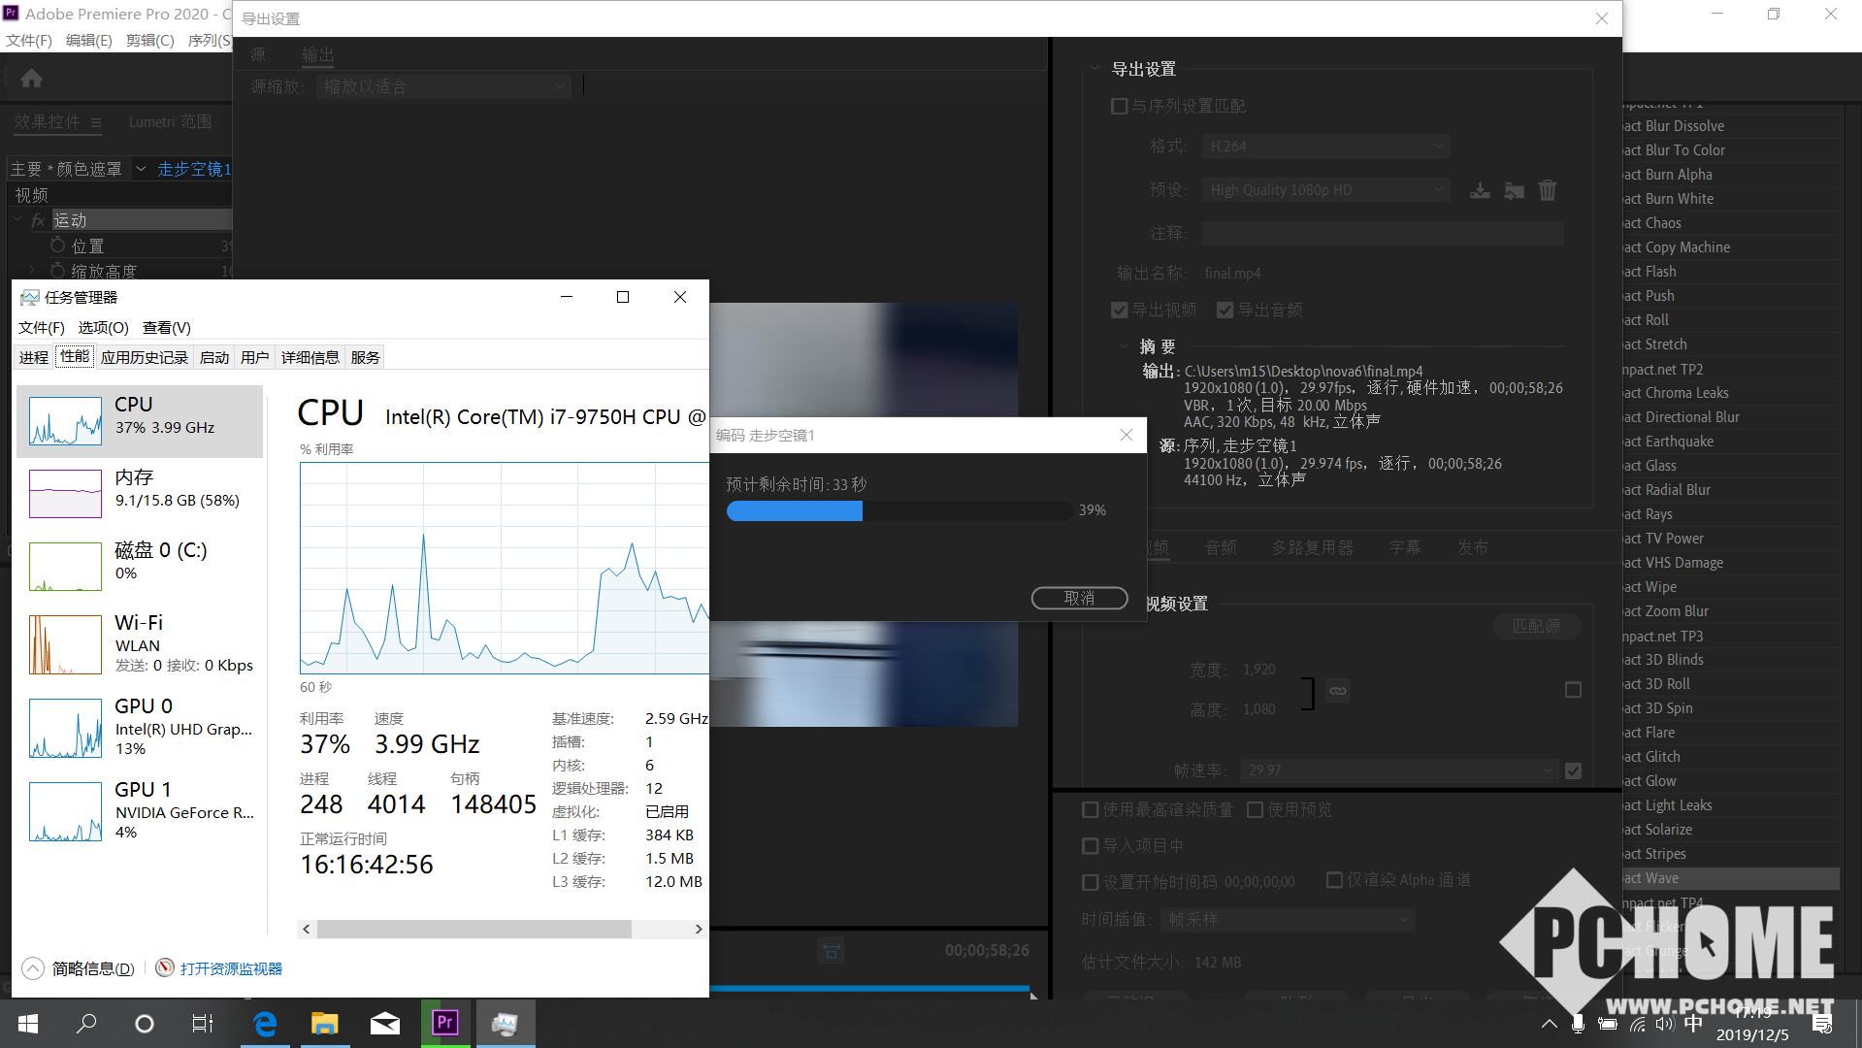Collapse the 导出设置 section
This screenshot has width=1862, height=1048.
1094,68
